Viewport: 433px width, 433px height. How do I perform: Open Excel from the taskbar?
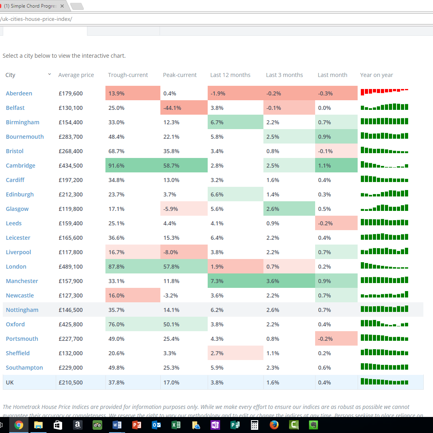(x=176, y=425)
